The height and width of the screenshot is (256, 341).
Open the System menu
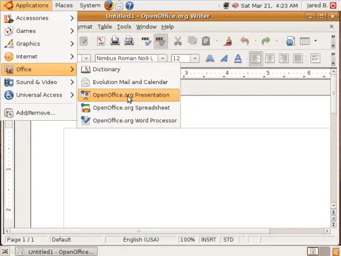point(90,6)
